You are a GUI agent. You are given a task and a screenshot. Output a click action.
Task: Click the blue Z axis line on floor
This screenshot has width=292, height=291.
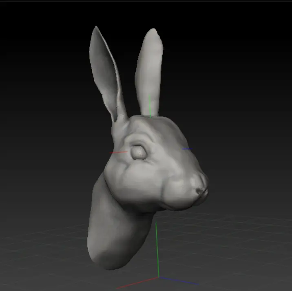click(x=179, y=281)
